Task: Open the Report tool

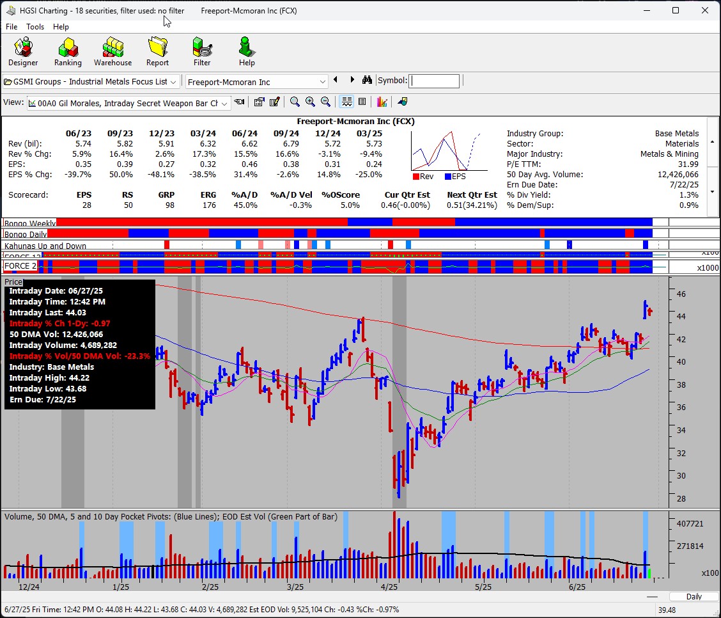Action: pyautogui.click(x=157, y=52)
